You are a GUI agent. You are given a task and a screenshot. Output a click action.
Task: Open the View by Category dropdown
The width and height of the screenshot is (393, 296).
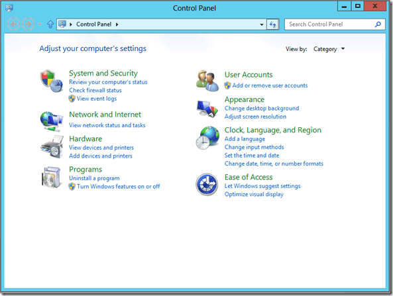[x=329, y=49]
